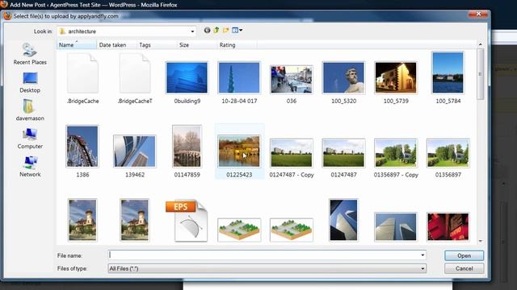Open Network in sidebar
This screenshot has height=290, width=517.
30,167
